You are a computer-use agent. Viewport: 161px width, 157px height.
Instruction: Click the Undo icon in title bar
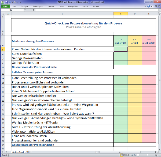pos(10,2)
